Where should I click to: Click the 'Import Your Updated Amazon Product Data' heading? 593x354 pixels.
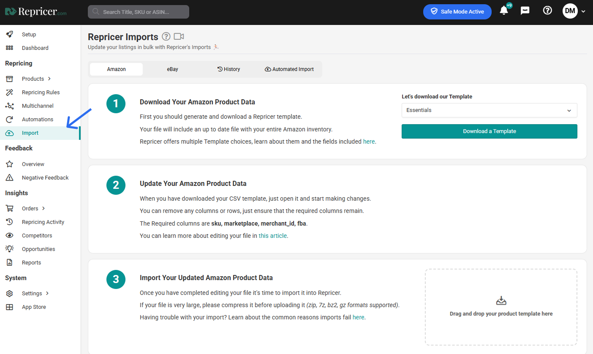point(206,278)
